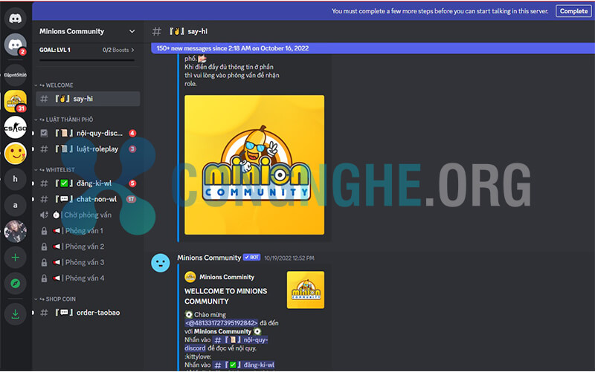Open the CS:GO server icon
595x372 pixels.
click(15, 127)
